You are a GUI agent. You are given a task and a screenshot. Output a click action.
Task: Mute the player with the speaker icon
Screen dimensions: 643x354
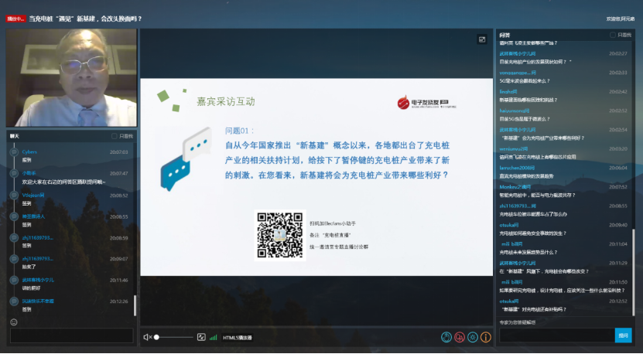147,337
